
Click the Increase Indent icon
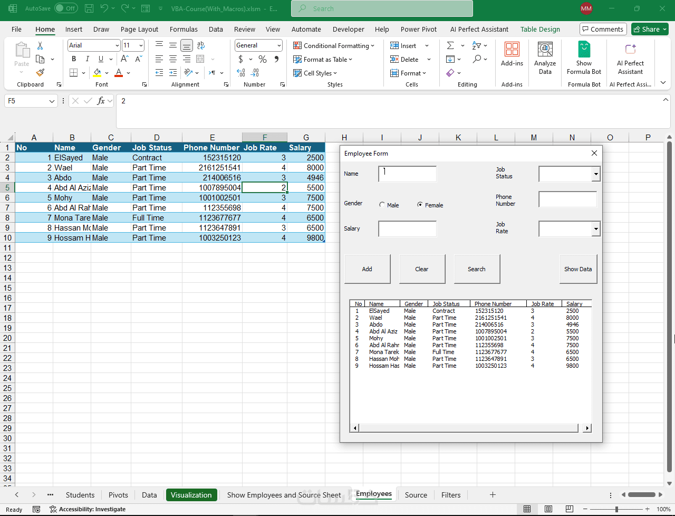(173, 73)
